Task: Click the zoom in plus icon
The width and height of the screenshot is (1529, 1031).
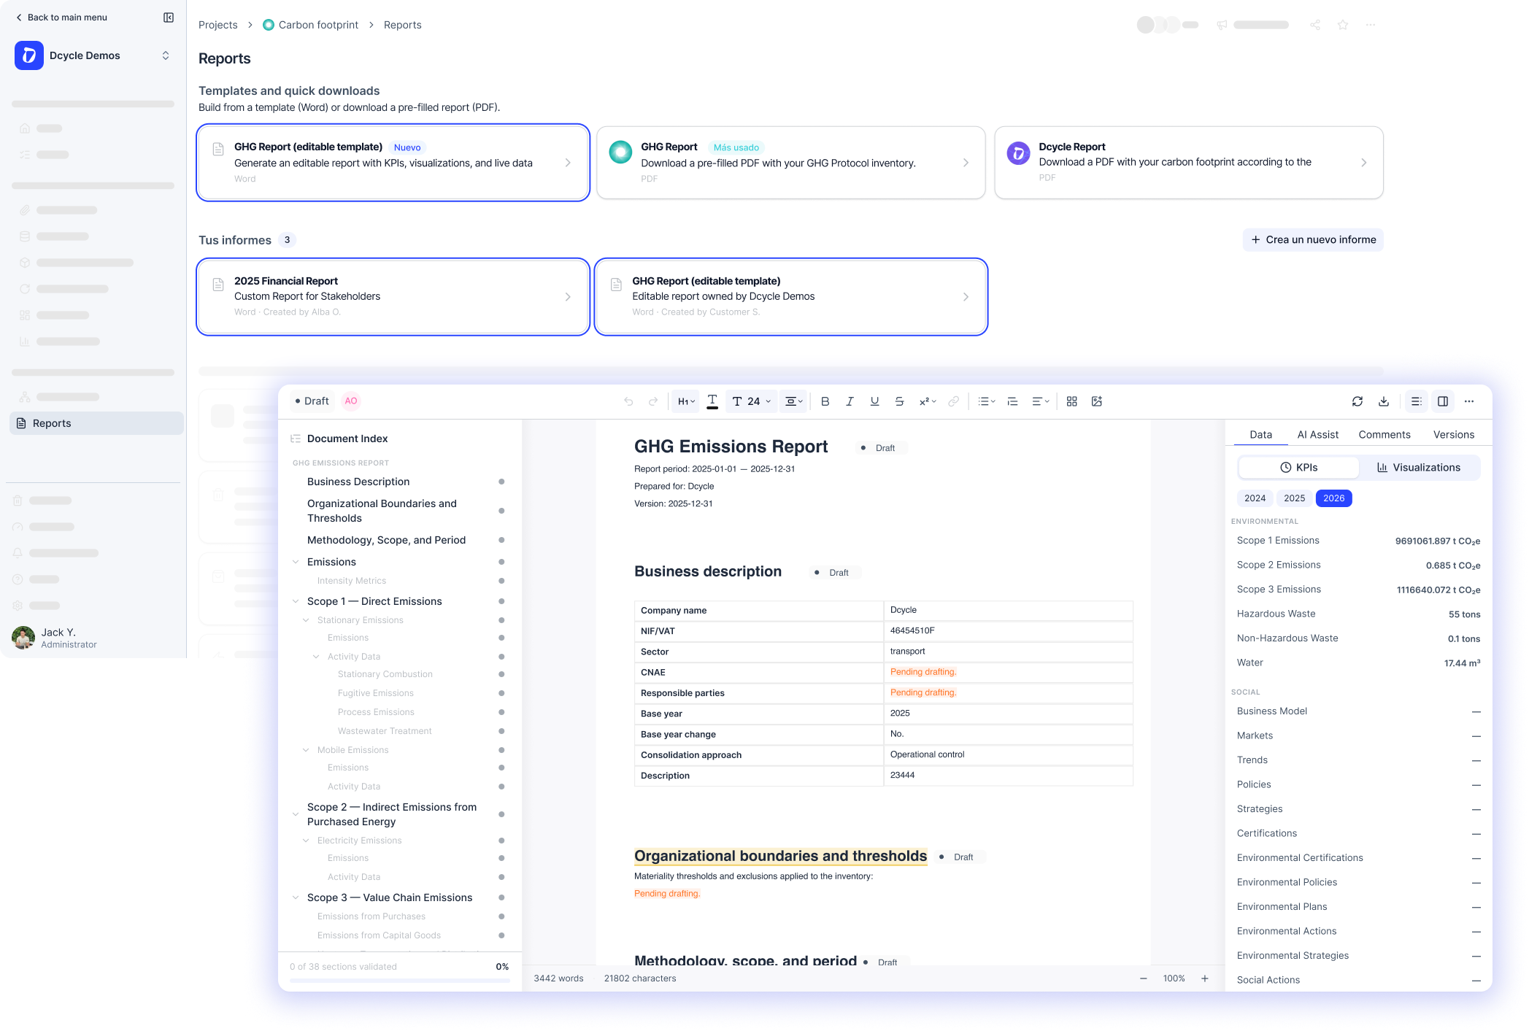Action: point(1205,978)
